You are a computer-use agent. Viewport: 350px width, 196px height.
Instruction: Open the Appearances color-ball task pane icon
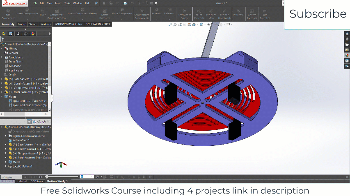[347, 56]
